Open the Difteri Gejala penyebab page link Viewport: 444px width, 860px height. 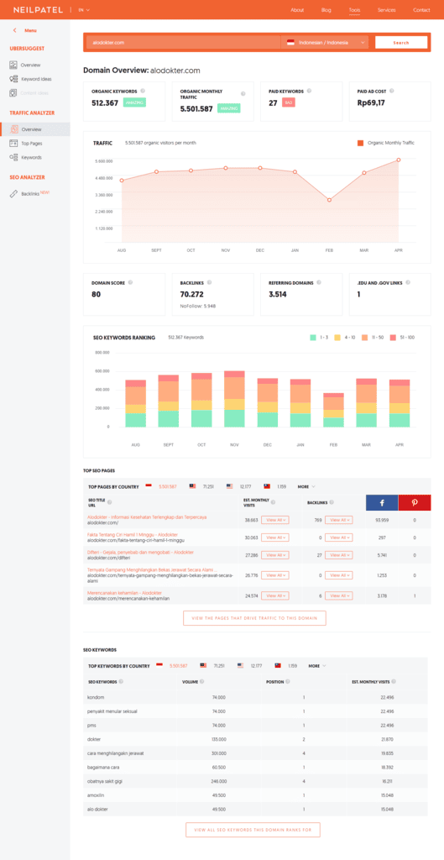[140, 552]
